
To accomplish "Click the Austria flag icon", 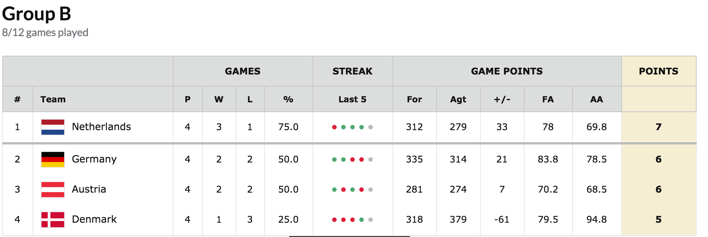I will pyautogui.click(x=53, y=190).
